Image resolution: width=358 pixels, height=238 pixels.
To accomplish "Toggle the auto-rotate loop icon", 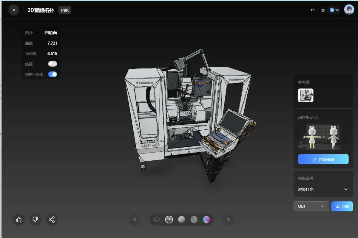I will pyautogui.click(x=157, y=220).
